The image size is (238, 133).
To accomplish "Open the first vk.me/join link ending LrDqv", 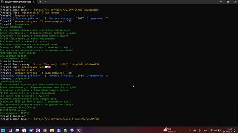I will (x=66, y=10).
